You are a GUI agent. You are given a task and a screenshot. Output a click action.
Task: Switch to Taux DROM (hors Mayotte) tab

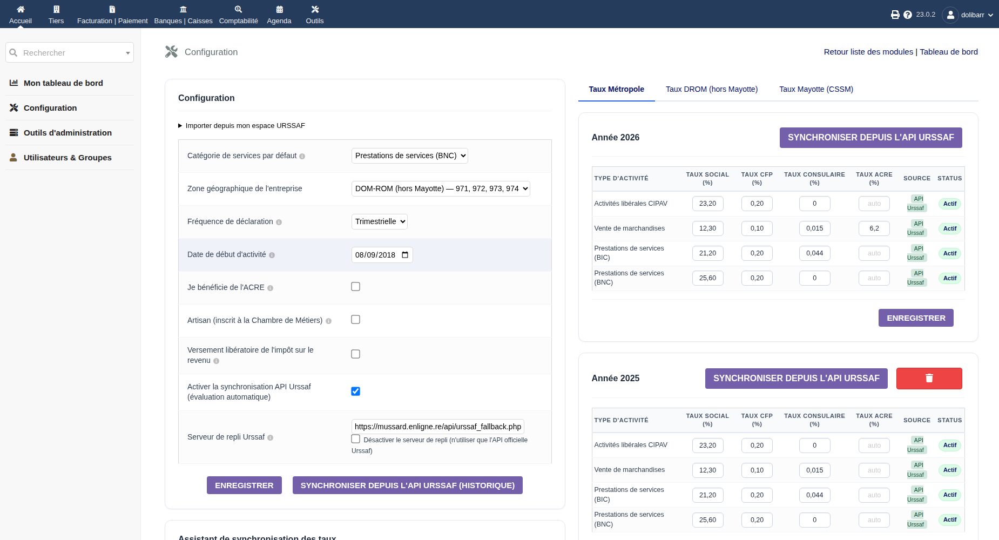pos(711,89)
